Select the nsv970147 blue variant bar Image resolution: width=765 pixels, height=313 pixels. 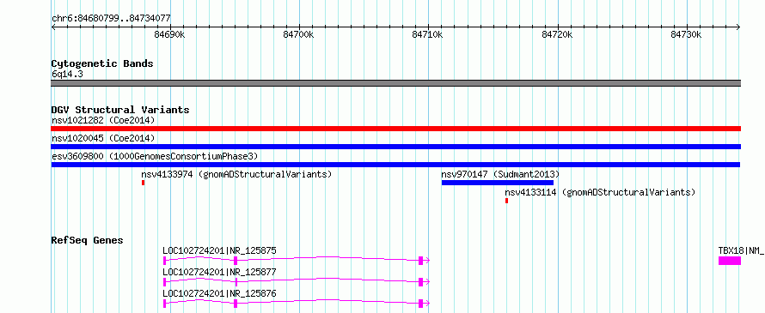tap(497, 183)
